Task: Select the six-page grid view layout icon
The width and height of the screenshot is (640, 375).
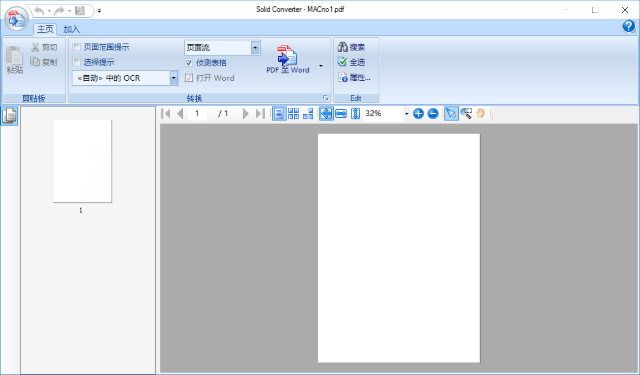Action: coord(293,114)
